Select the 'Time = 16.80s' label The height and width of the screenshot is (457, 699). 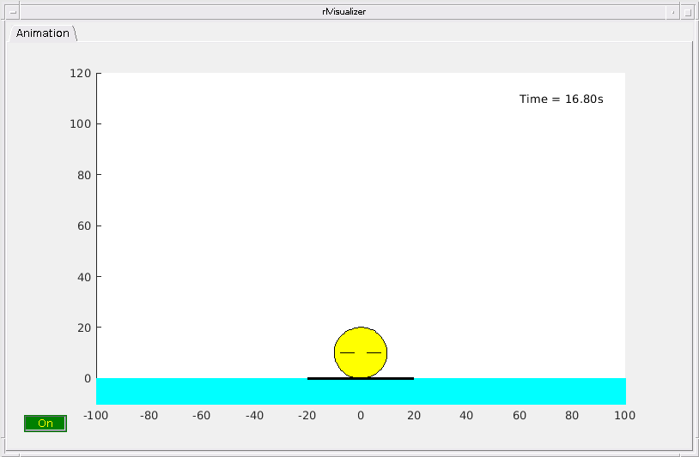pos(562,99)
